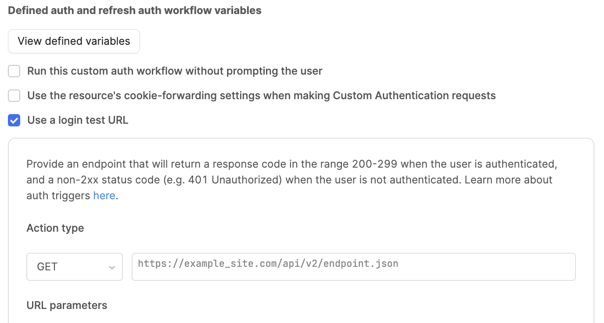Select the "Action type" field label
This screenshot has width=604, height=323.
55,228
